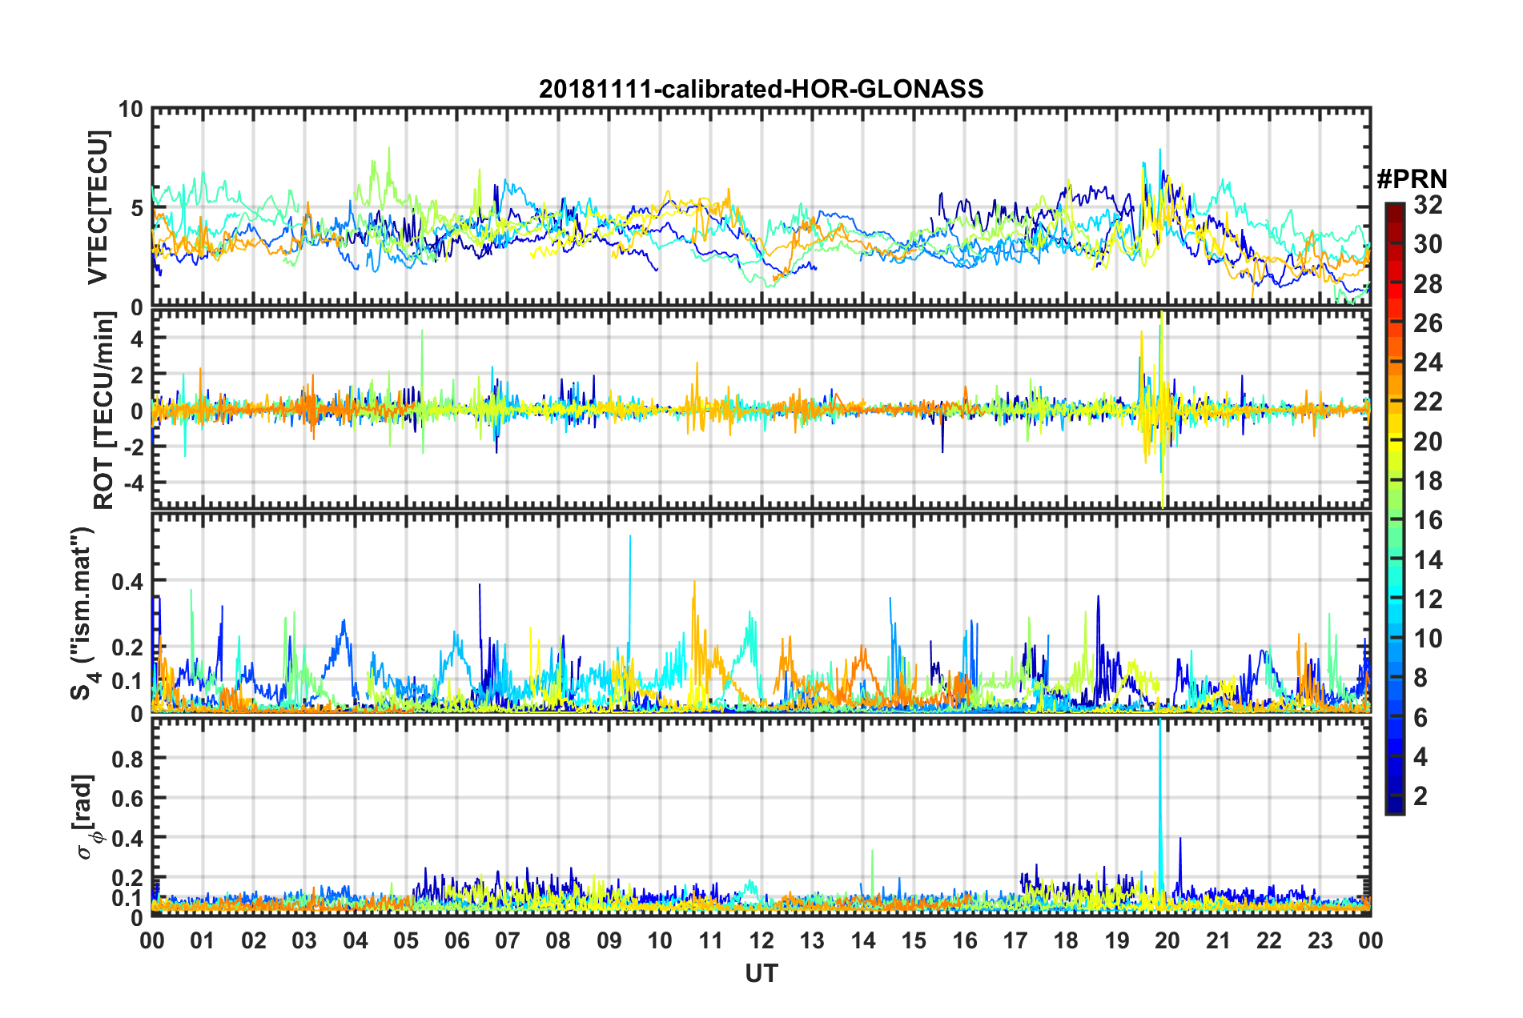Click x-axis hour label 05
Viewport: 1523px width, 1018px height.
pos(406,940)
